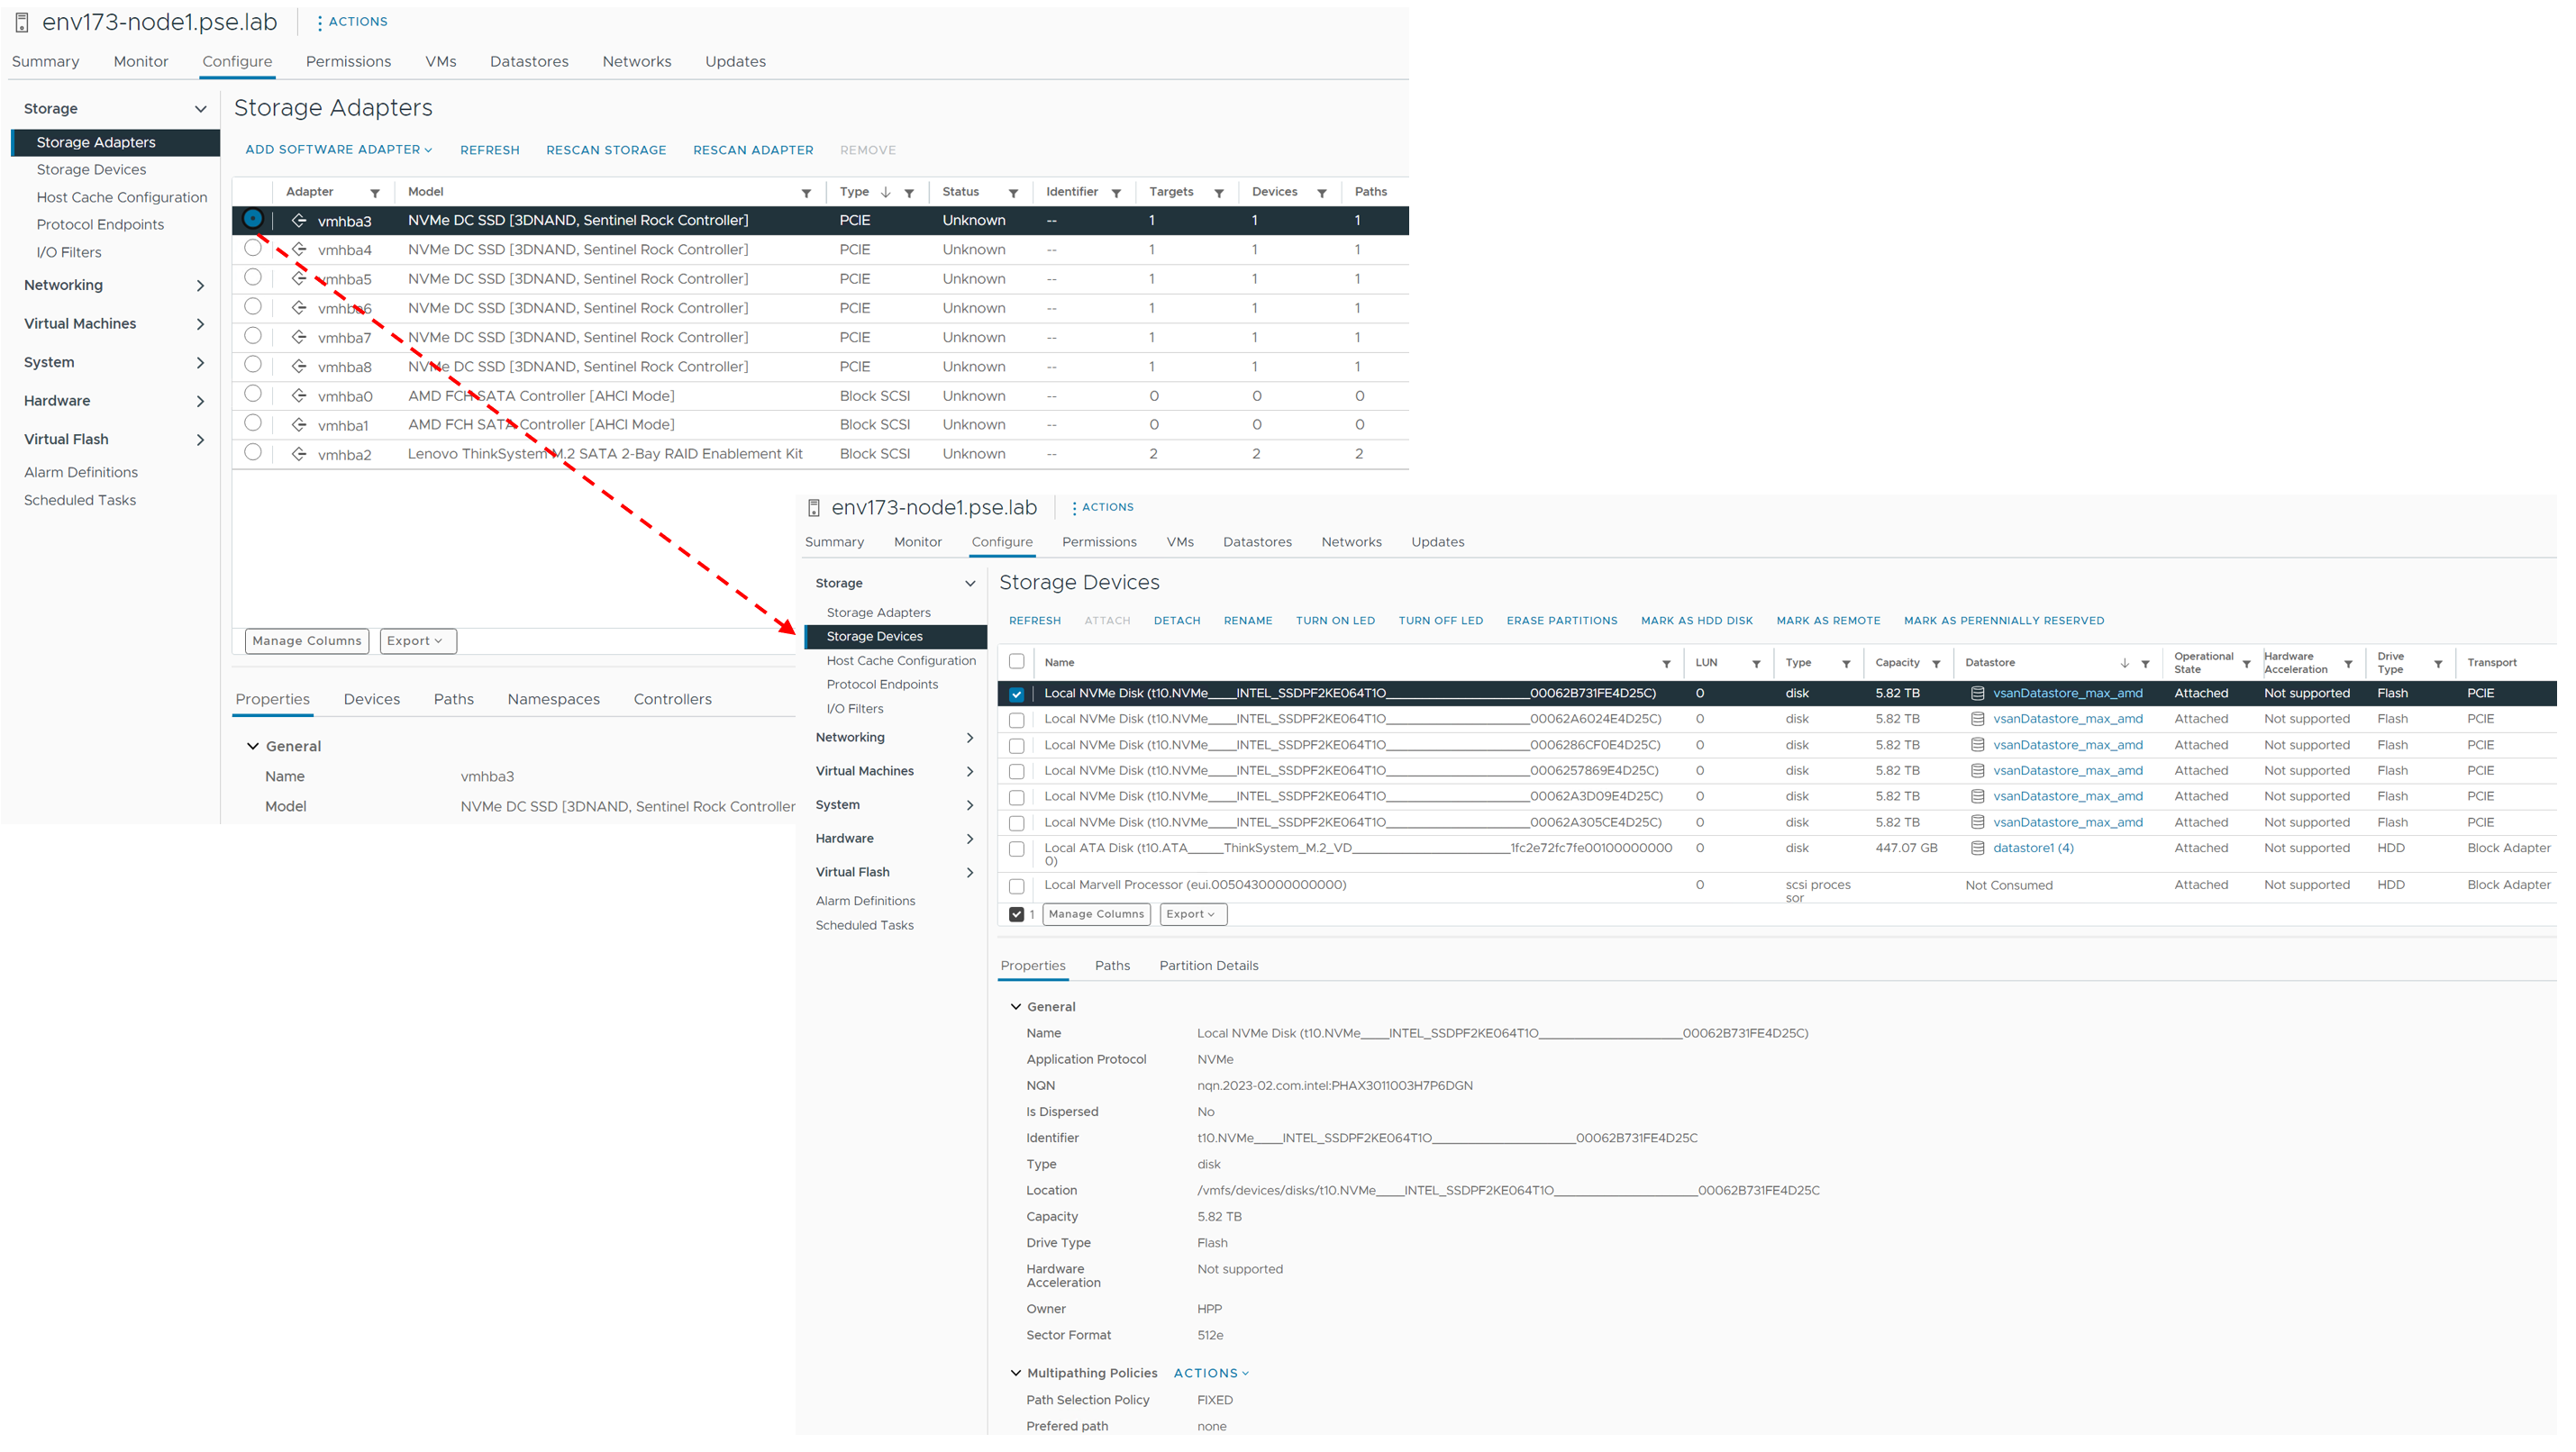2576x1452 pixels.
Task: Select Host Cache Configuration in left Storage tree
Action: (x=122, y=198)
